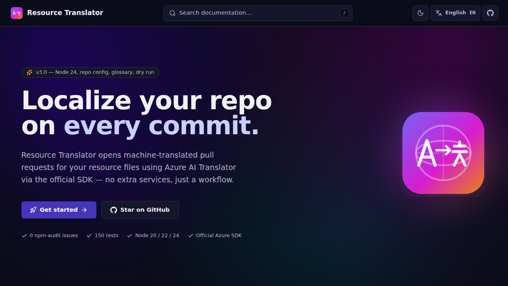The width and height of the screenshot is (508, 286).
Task: Click the GitHub octocat icon on Star button
Action: (x=114, y=210)
